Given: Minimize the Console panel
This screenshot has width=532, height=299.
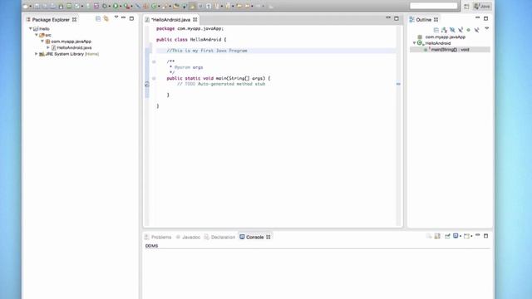Looking at the screenshot, I should pyautogui.click(x=478, y=235).
